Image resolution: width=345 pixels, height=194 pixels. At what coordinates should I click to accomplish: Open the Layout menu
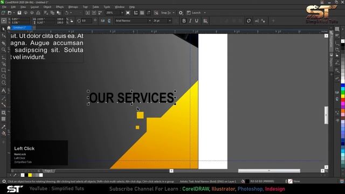point(34,7)
